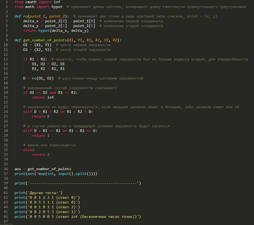Click empty line number 47 in the gutter
This screenshot has height=225, width=254.
(x=6, y=222)
